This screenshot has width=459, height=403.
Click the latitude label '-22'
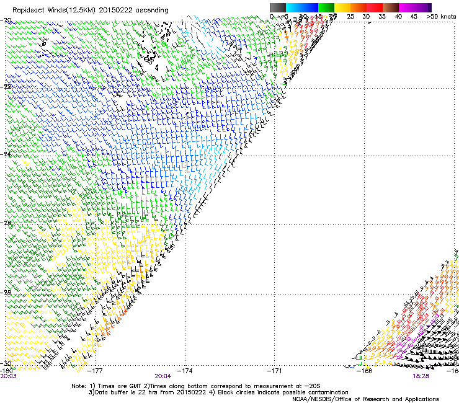pyautogui.click(x=6, y=87)
